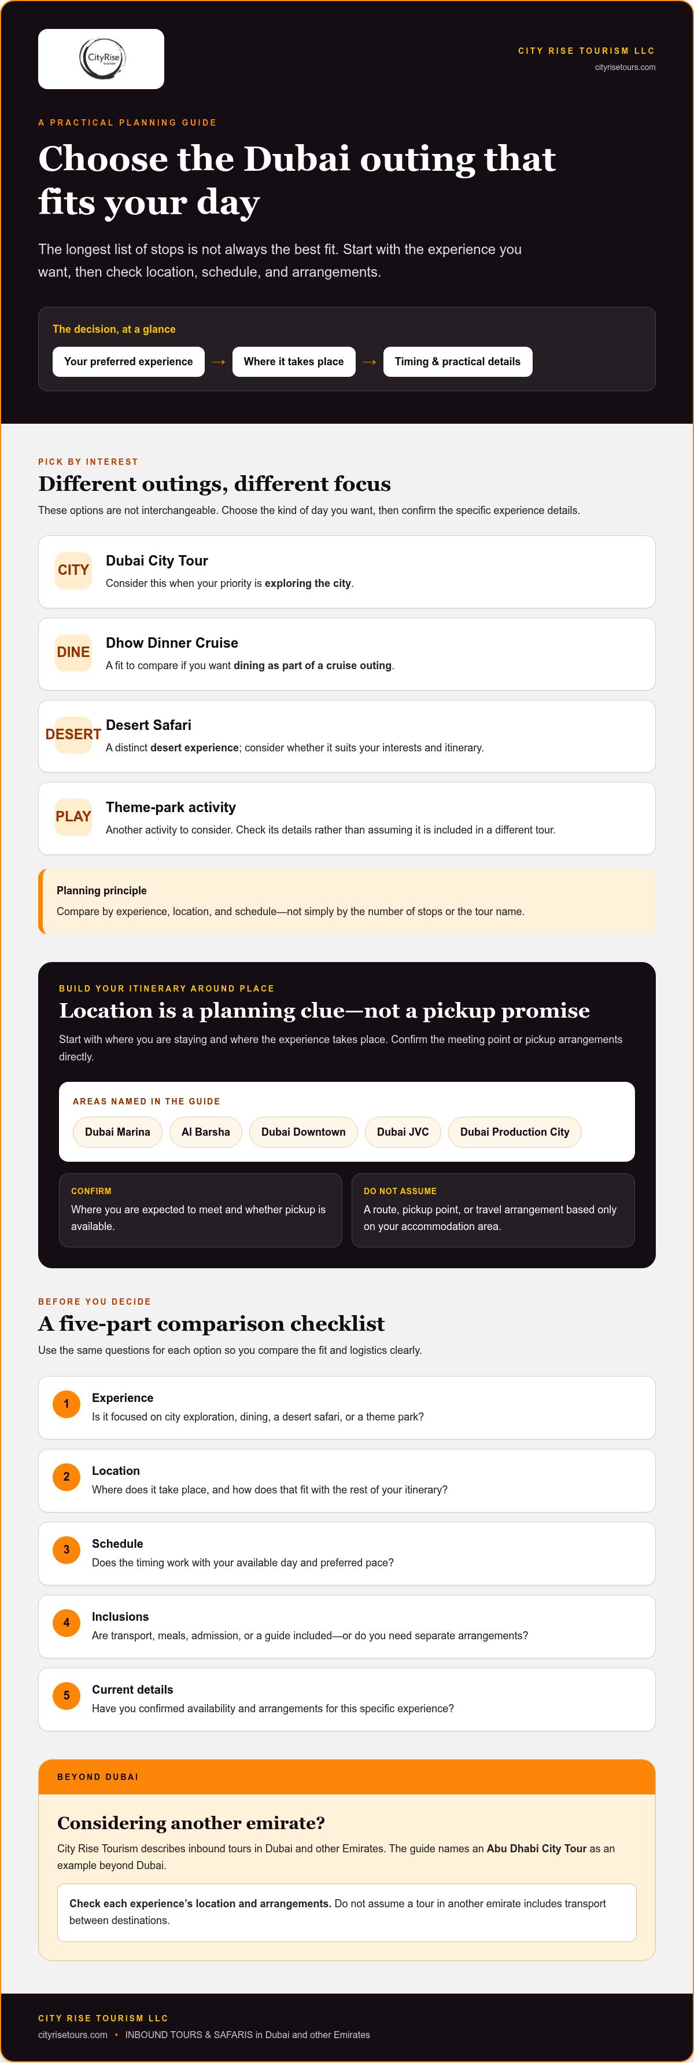694x2063 pixels.
Task: Click the orange number 1 circle
Action: click(x=67, y=1404)
